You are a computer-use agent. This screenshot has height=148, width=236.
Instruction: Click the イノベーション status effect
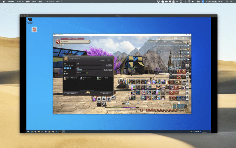86,78
